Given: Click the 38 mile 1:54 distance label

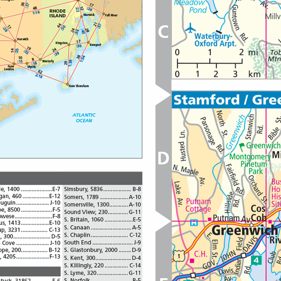Looking at the screenshot, I should (x=81, y=58).
